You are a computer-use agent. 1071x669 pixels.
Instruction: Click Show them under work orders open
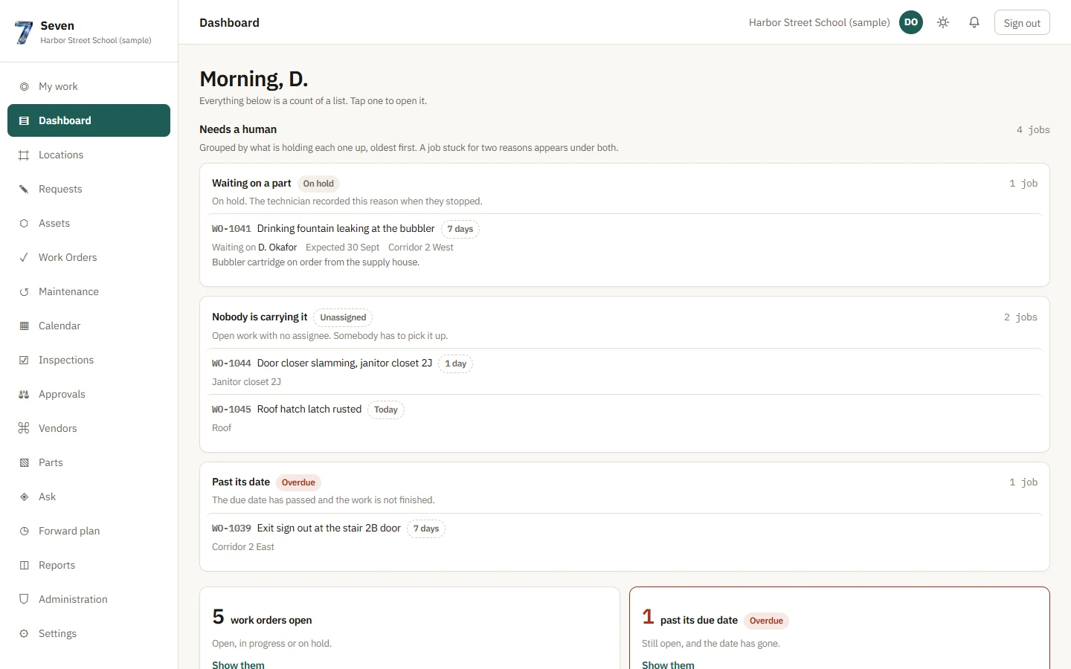tap(238, 665)
